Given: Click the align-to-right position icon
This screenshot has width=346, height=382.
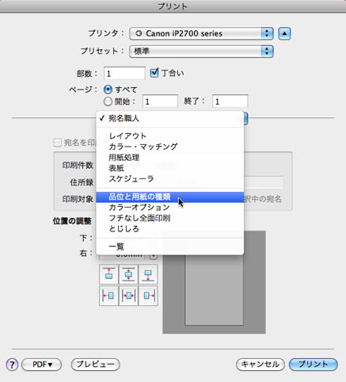Looking at the screenshot, I should pos(148,296).
